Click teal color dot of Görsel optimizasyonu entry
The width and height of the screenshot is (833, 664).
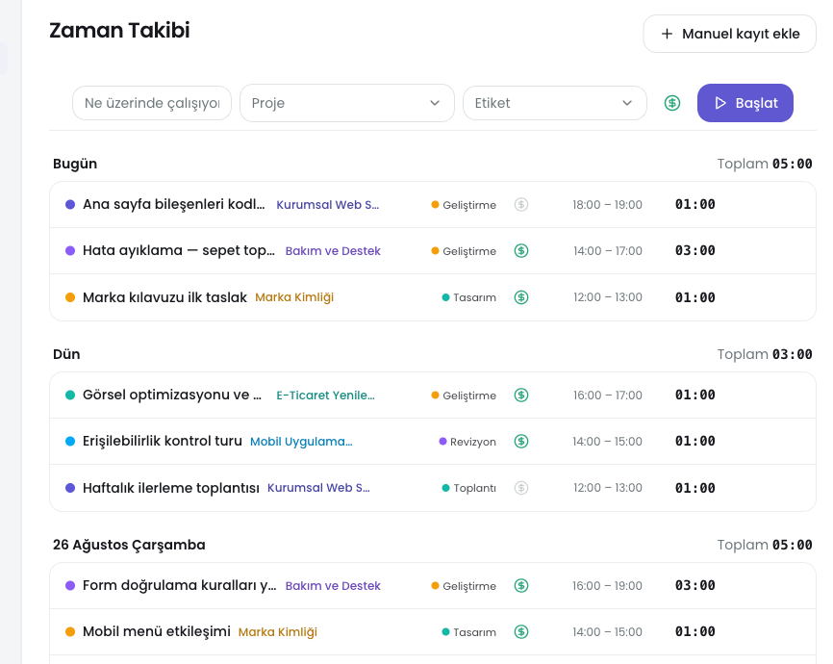coord(70,395)
